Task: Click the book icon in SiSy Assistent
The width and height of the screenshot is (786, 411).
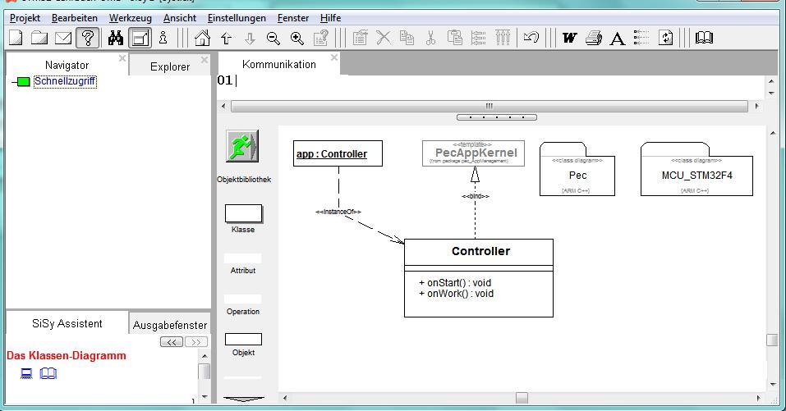Action: (48, 373)
